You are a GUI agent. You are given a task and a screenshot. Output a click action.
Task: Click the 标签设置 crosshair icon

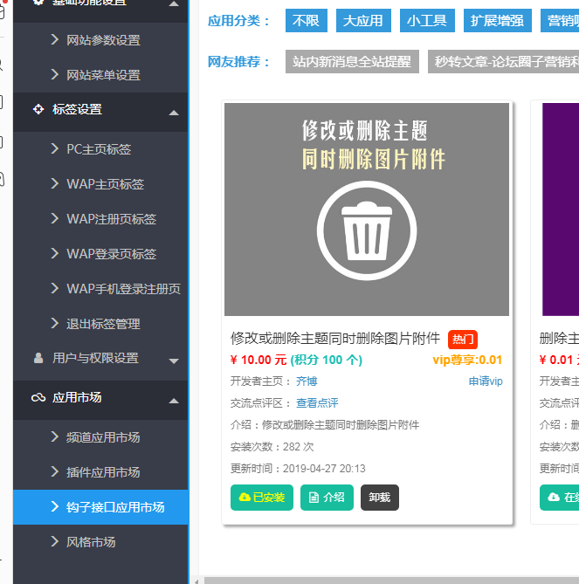click(38, 110)
